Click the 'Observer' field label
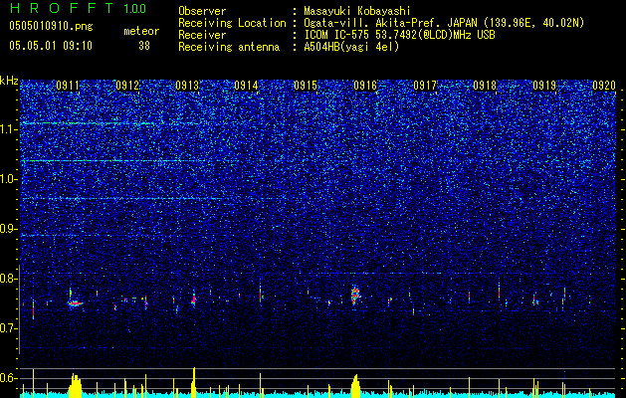Viewport: 626px width, 398px height. coord(202,11)
